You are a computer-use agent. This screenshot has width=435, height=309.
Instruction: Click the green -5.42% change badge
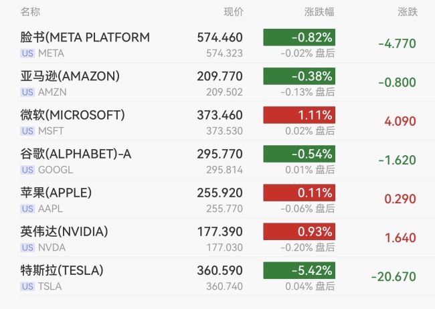[x=299, y=271]
